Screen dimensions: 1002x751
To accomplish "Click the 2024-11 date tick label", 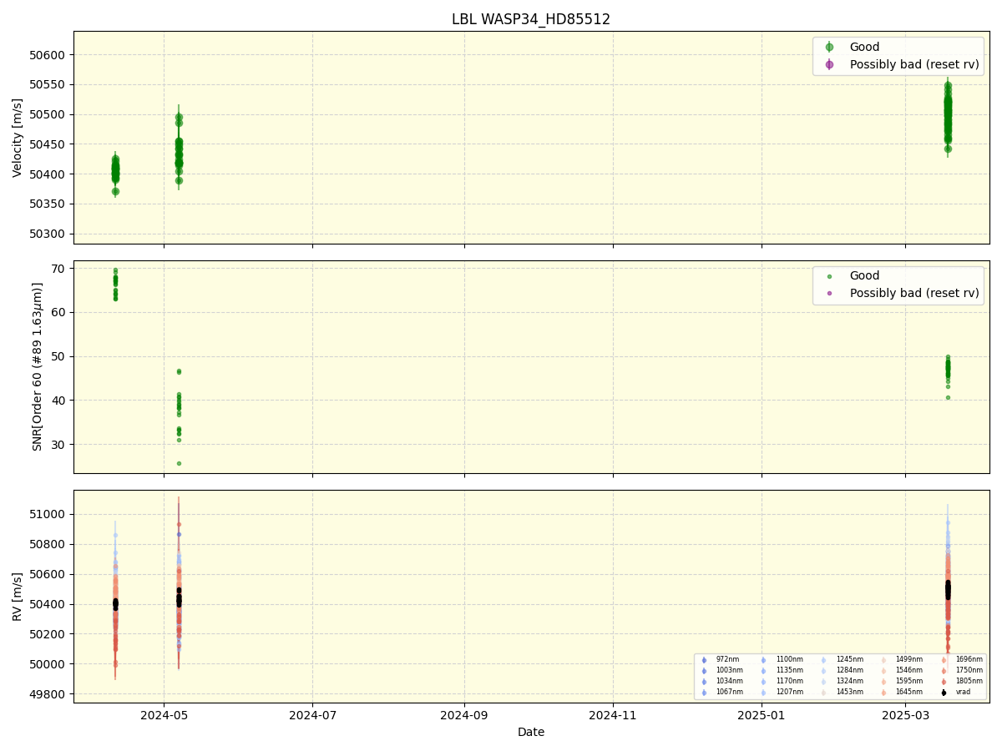I will [613, 715].
